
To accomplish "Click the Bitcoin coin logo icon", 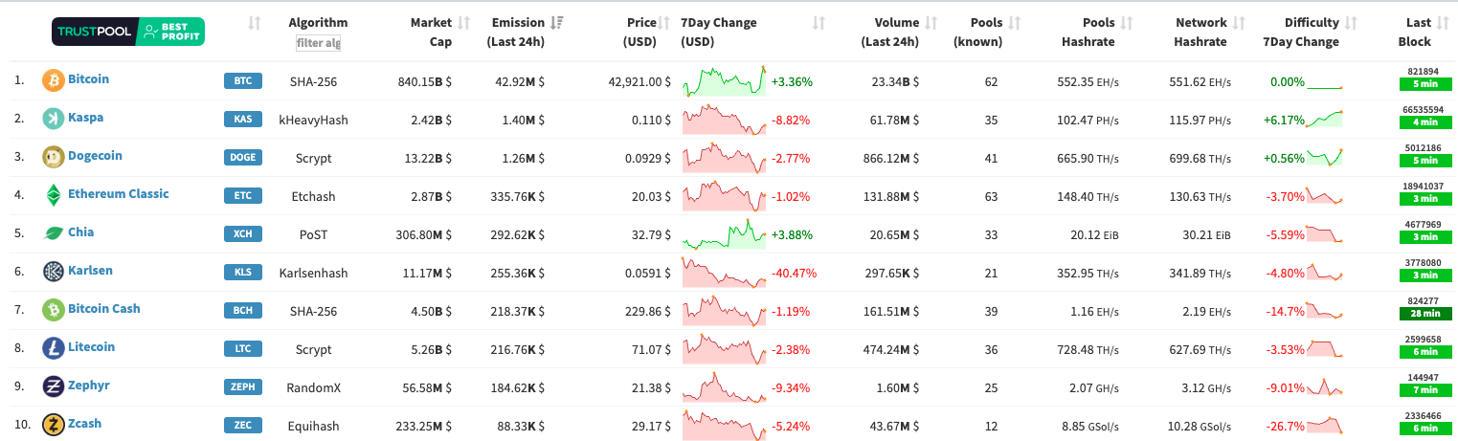I will click(x=53, y=80).
